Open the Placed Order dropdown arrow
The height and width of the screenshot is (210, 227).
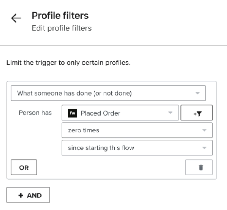(x=170, y=113)
